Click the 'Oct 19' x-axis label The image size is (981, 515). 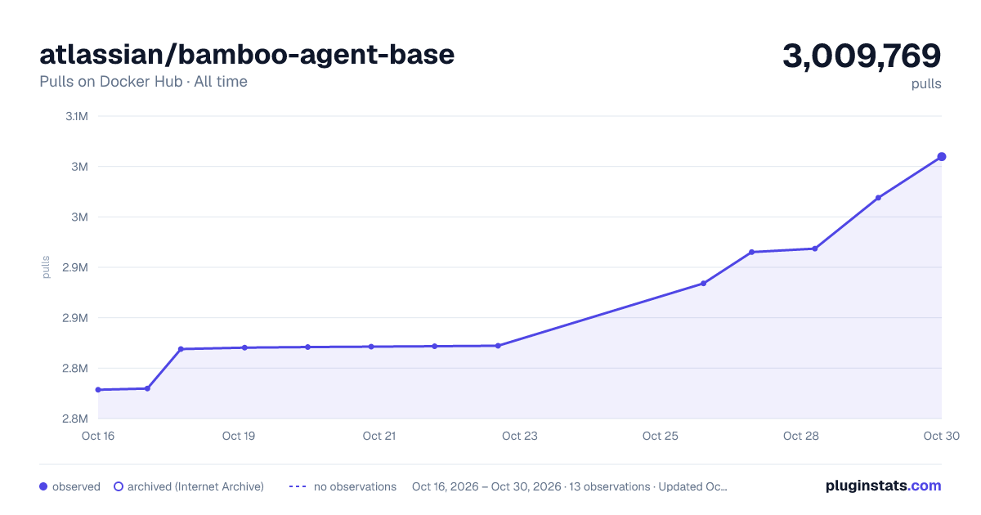tap(239, 436)
